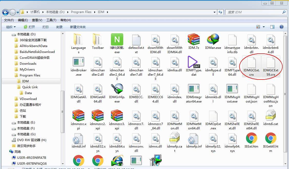
Task: Select the idmBroker.exe icon
Action: coord(78,62)
